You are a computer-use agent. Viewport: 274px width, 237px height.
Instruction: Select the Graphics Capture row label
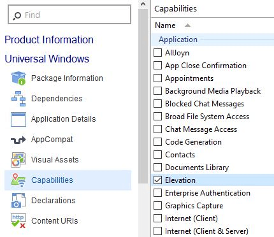coord(194,206)
